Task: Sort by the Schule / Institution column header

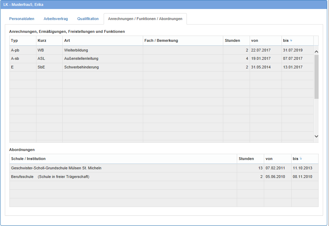Action: [x=28, y=159]
